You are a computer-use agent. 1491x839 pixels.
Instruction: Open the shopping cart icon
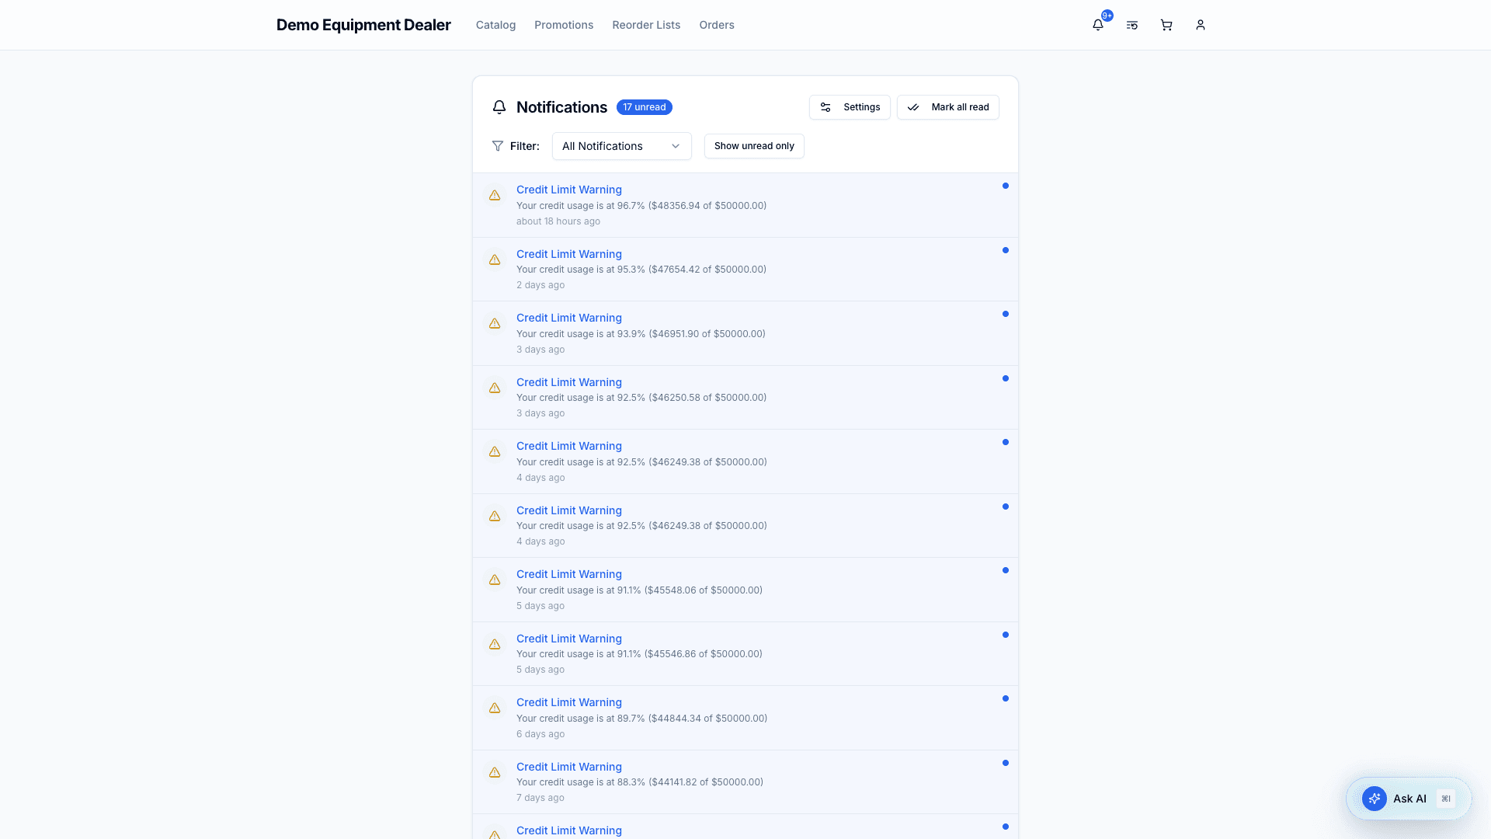tap(1166, 25)
